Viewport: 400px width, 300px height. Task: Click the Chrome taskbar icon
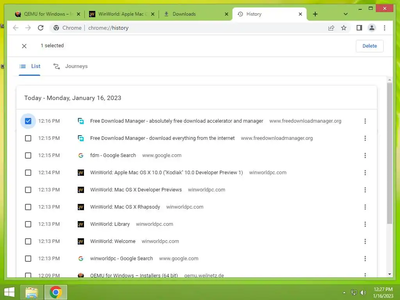pyautogui.click(x=56, y=292)
